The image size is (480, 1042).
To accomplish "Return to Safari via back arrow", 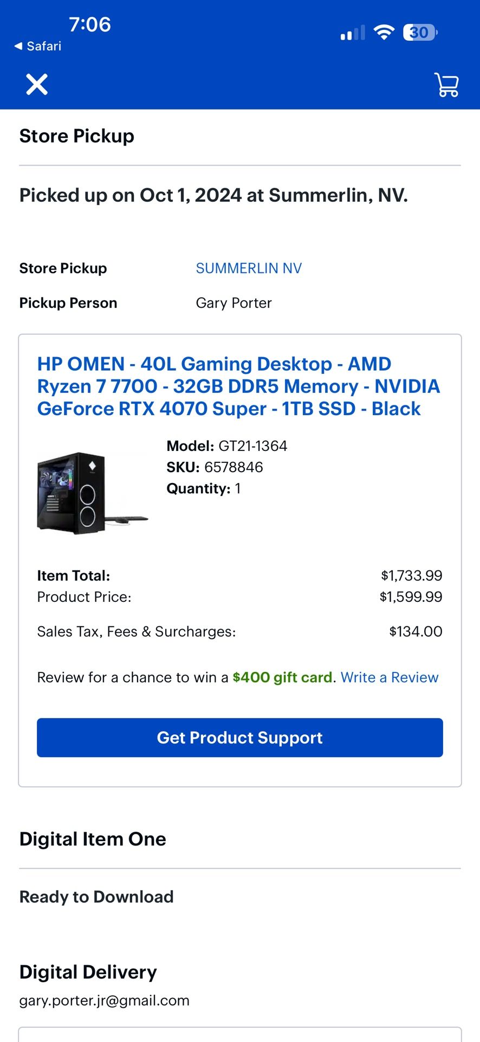I will (x=37, y=46).
